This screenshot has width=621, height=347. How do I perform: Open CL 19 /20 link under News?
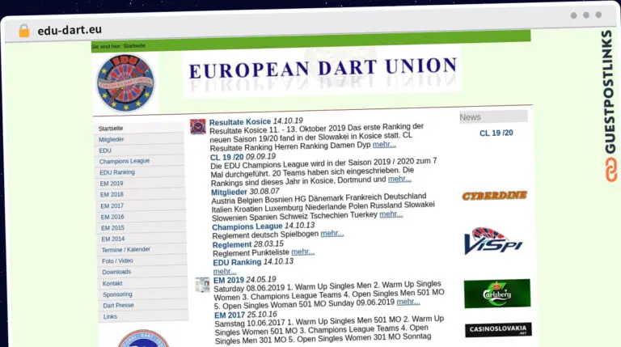496,133
